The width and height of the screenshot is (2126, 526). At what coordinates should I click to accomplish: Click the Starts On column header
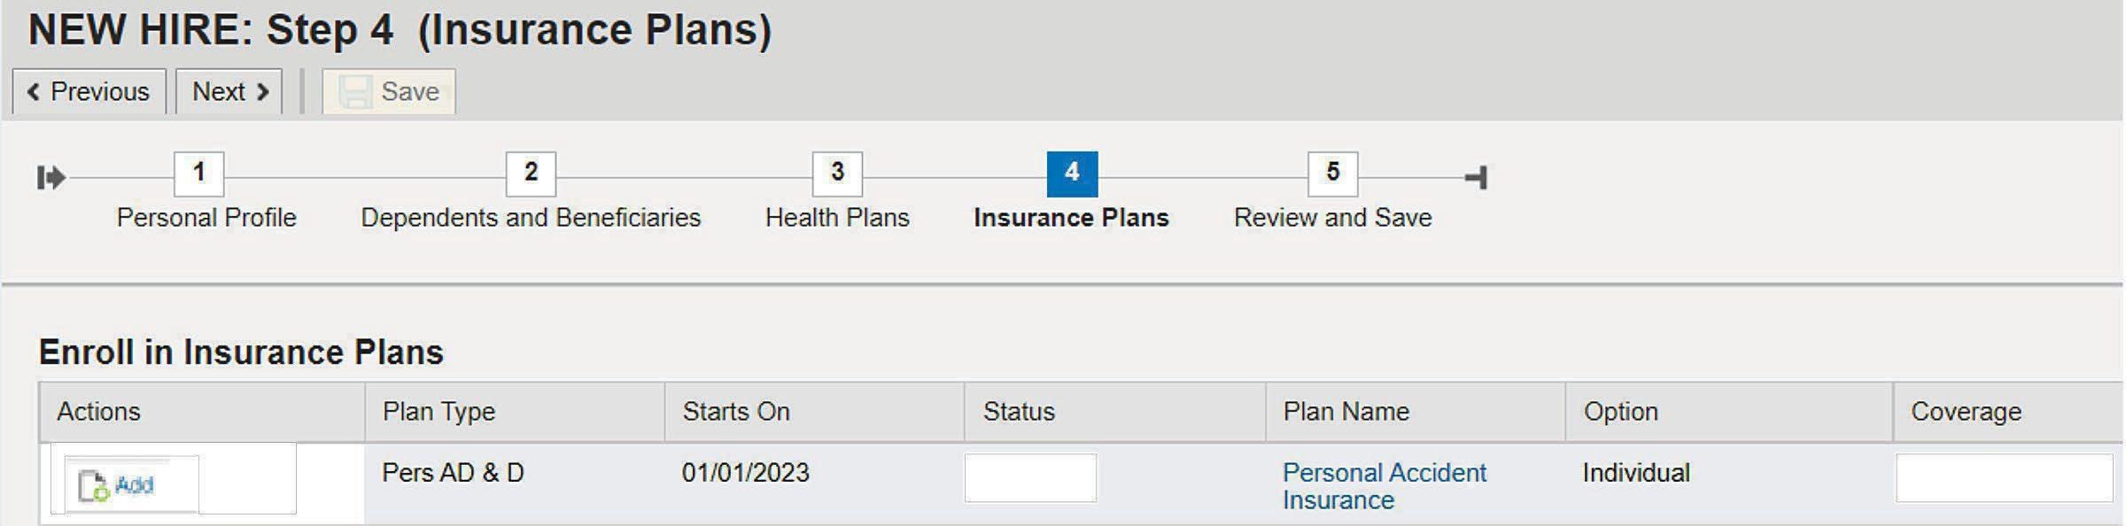coord(735,412)
